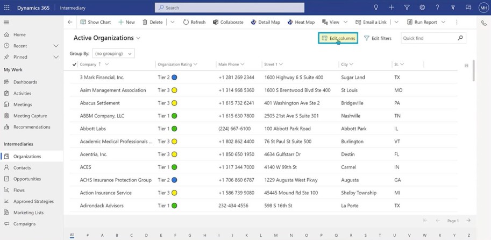Click Show Chart in the command bar
The image size is (491, 240).
[x=96, y=22]
